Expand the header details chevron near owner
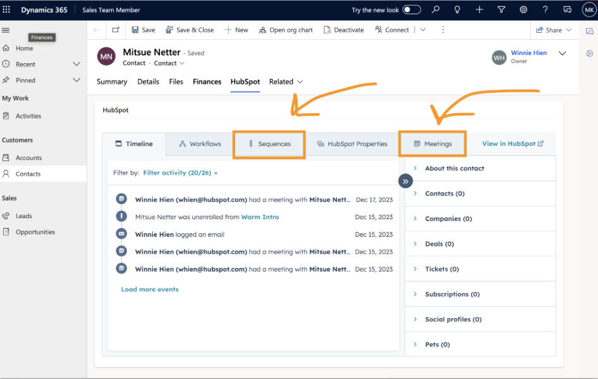 click(562, 53)
